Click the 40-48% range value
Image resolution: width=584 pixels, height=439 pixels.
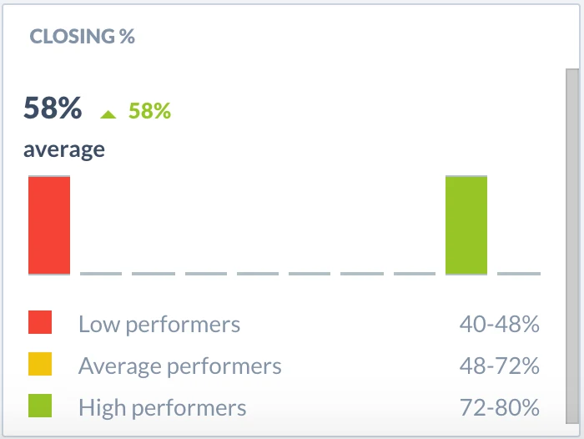(x=500, y=324)
